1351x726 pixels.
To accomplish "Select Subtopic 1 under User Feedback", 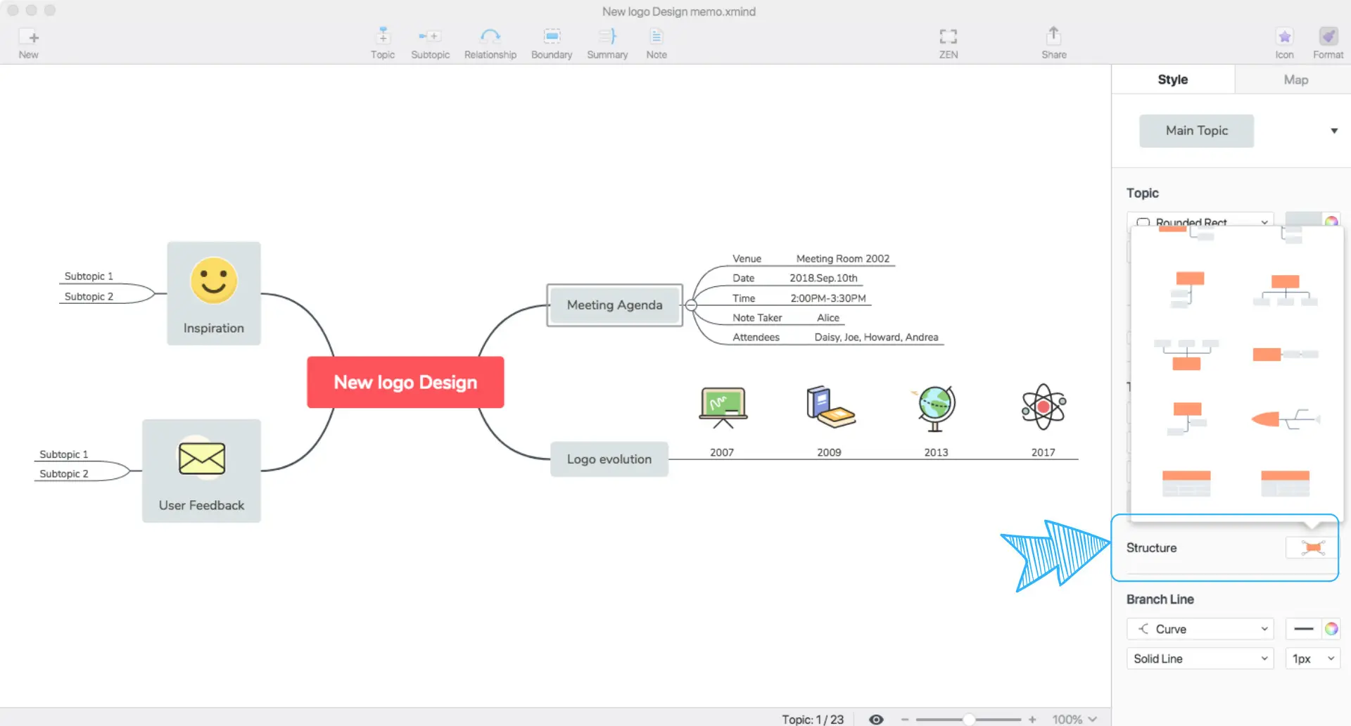I will pyautogui.click(x=64, y=454).
